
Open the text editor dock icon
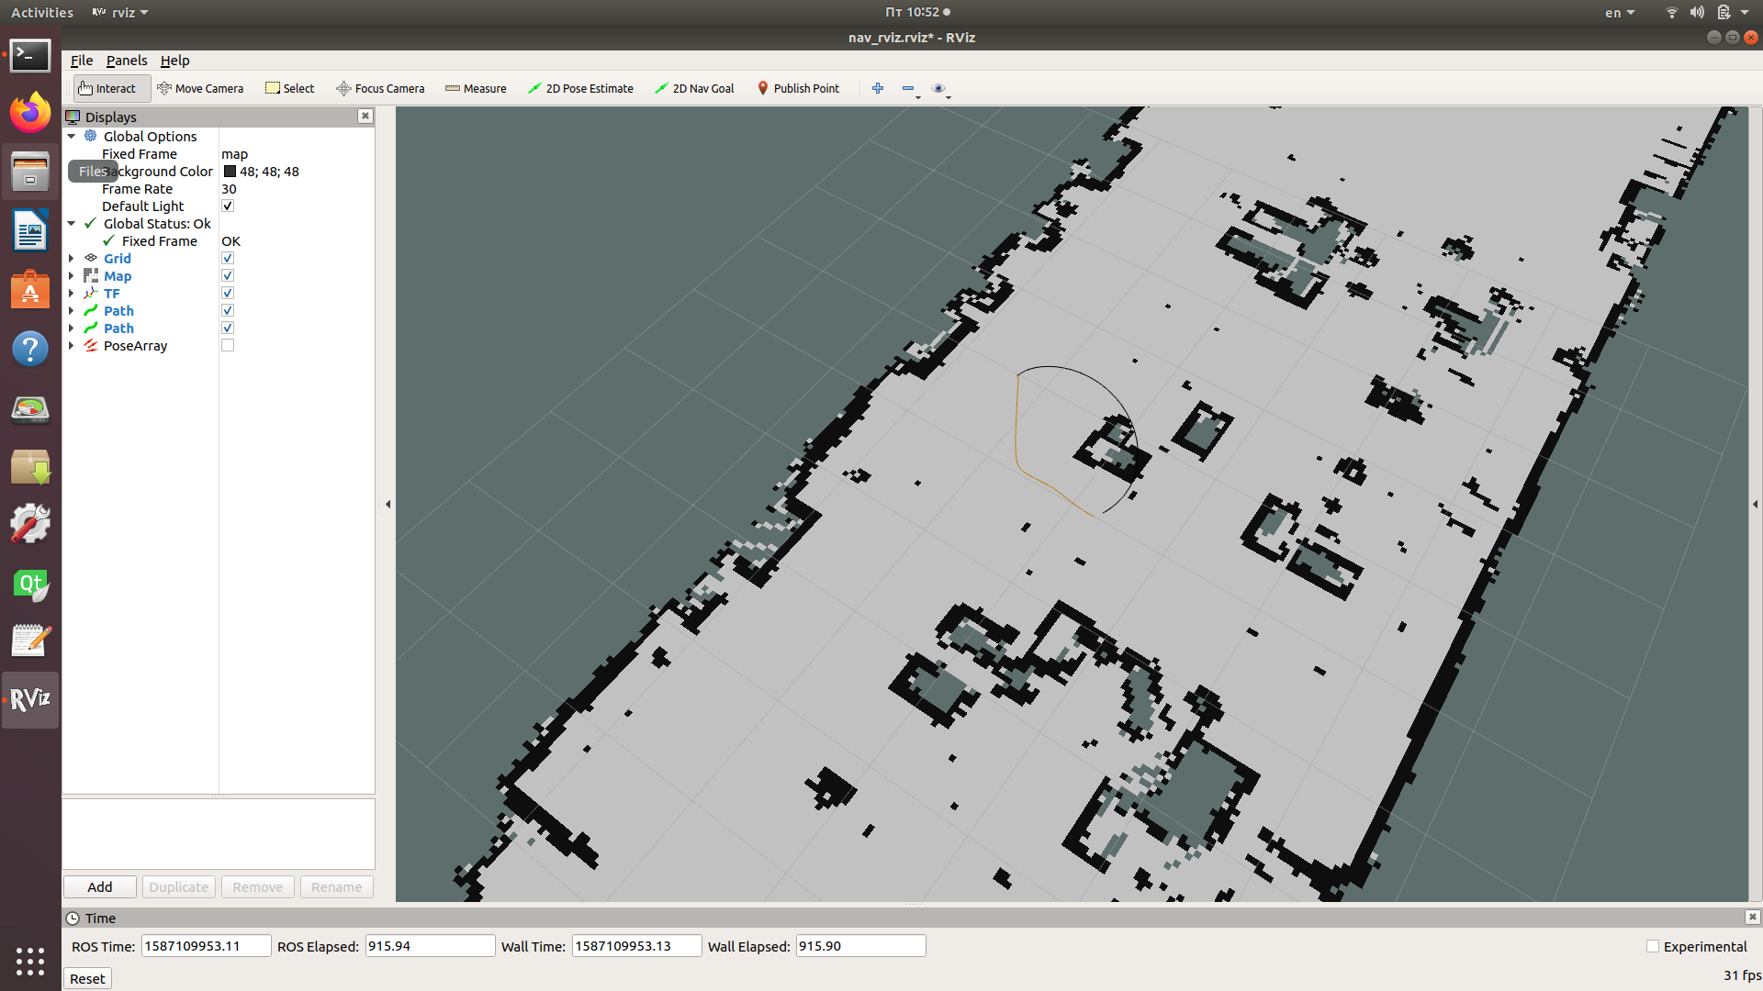tap(30, 640)
